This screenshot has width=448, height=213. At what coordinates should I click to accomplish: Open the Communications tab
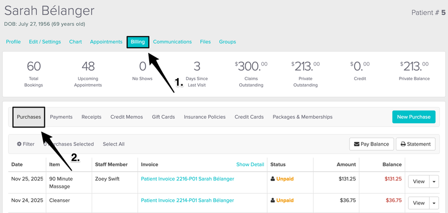click(172, 42)
